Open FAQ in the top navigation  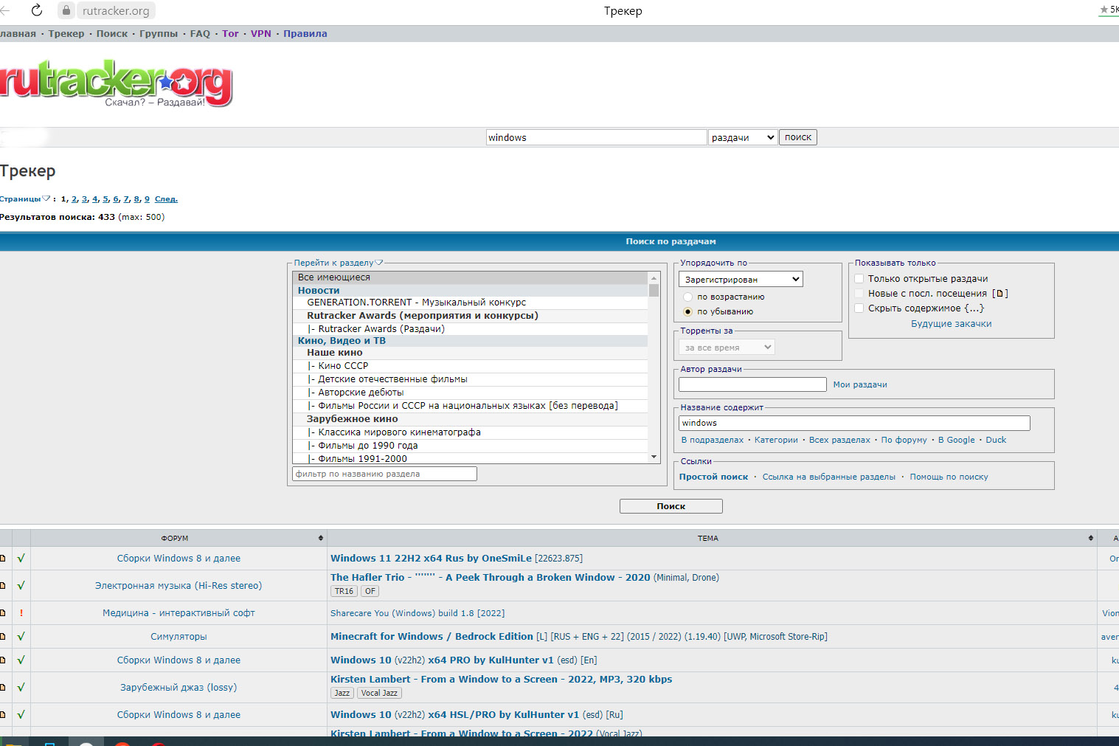200,33
